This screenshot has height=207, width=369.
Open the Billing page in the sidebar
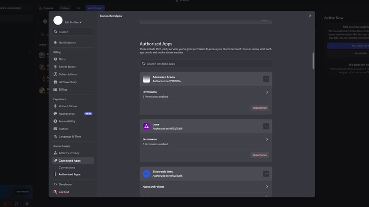(x=73, y=90)
